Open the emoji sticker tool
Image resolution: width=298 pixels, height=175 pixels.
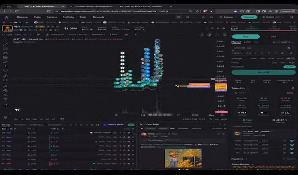click(5, 70)
